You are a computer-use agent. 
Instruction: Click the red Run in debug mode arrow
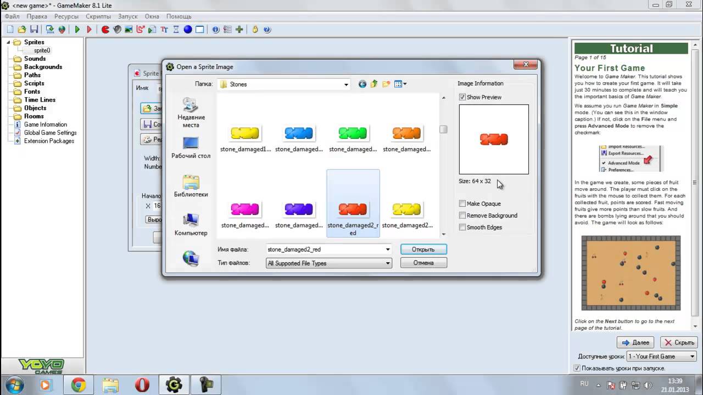(x=90, y=29)
